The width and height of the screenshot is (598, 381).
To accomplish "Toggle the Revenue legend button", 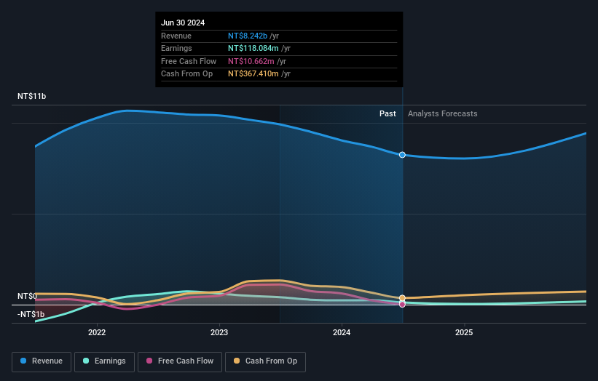I will pyautogui.click(x=42, y=361).
